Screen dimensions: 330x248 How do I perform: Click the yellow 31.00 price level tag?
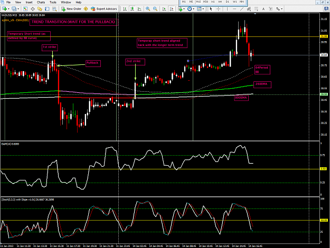tap(324, 36)
